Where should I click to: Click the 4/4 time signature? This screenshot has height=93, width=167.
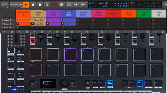105,6
